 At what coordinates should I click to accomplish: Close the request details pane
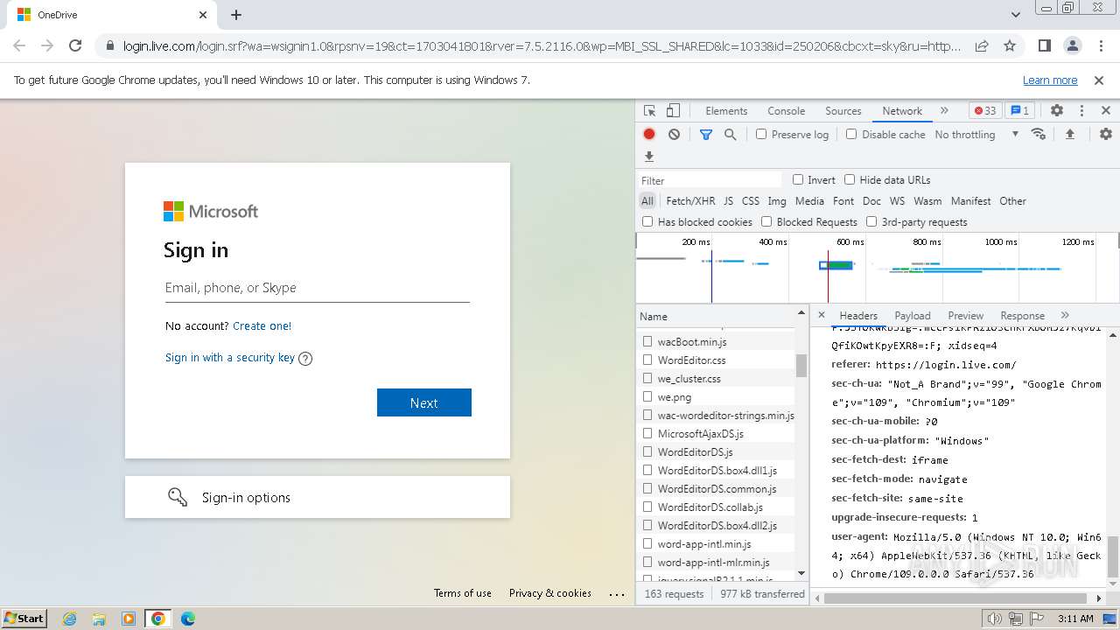click(x=822, y=315)
